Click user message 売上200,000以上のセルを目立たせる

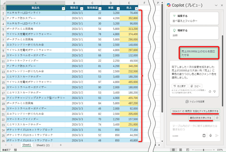point(199,53)
